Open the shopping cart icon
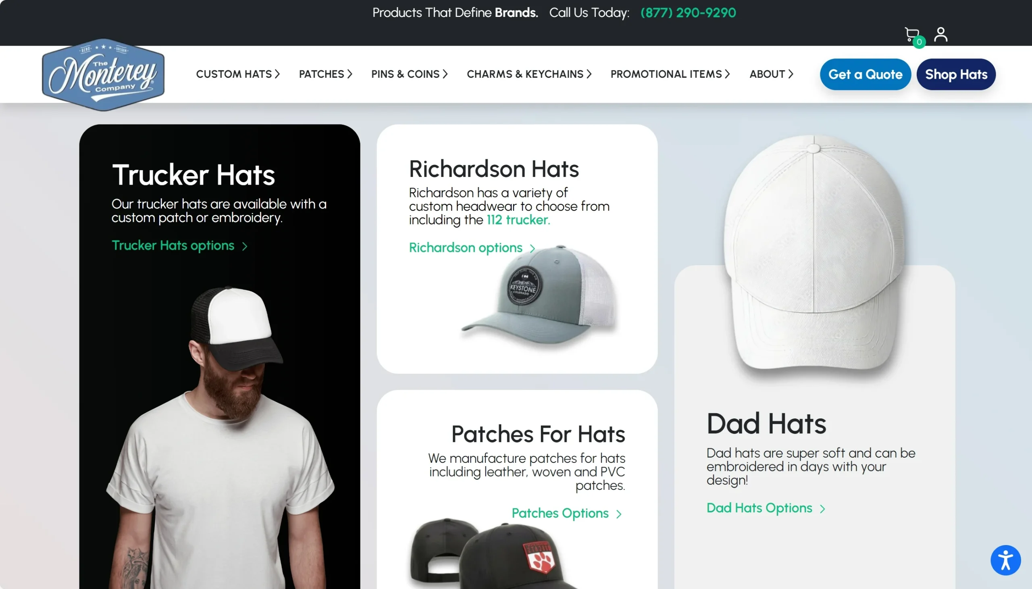 click(x=912, y=35)
